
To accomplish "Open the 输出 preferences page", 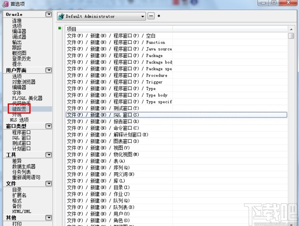I will [x=17, y=42].
